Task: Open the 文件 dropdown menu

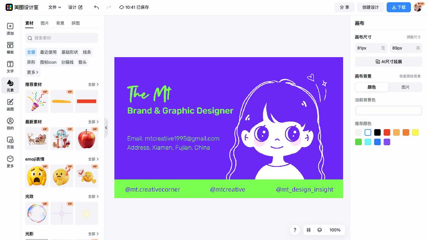Action: (55, 7)
